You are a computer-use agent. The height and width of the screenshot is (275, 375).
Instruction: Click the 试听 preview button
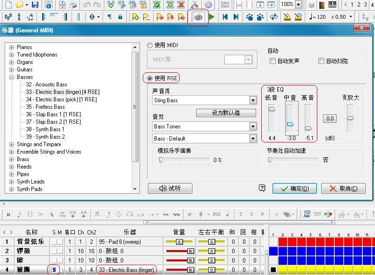(170, 188)
